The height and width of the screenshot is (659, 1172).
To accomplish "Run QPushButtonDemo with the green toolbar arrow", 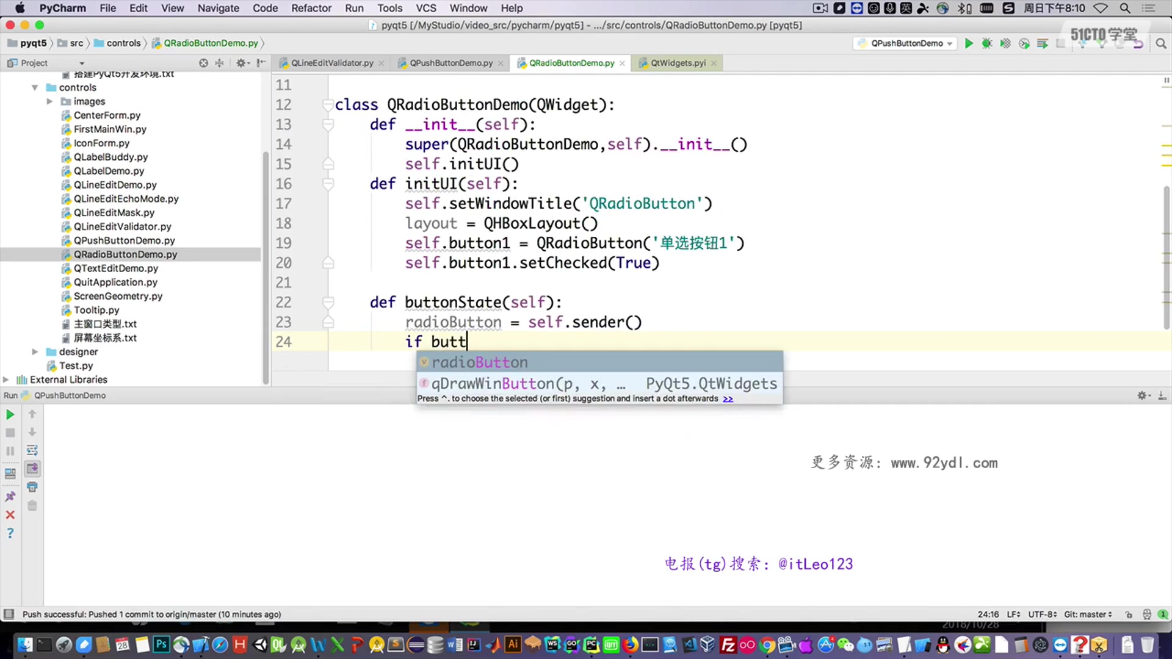I will (x=969, y=43).
